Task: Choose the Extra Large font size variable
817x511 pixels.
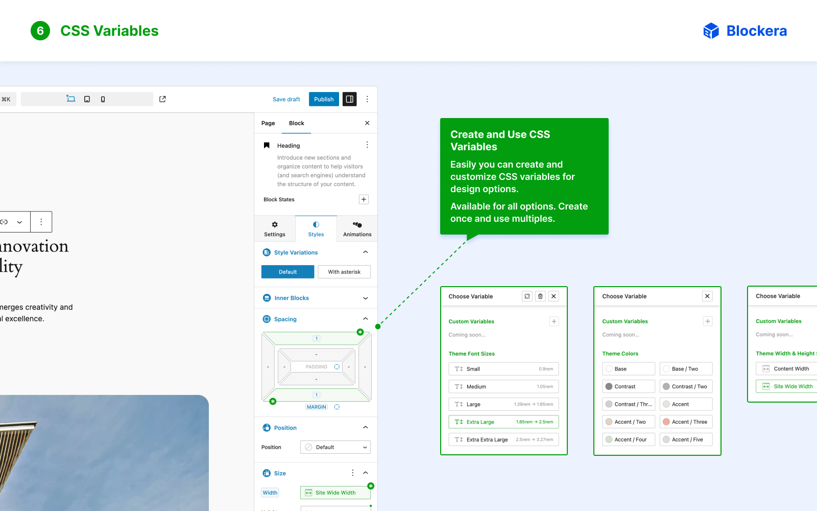Action: (503, 422)
